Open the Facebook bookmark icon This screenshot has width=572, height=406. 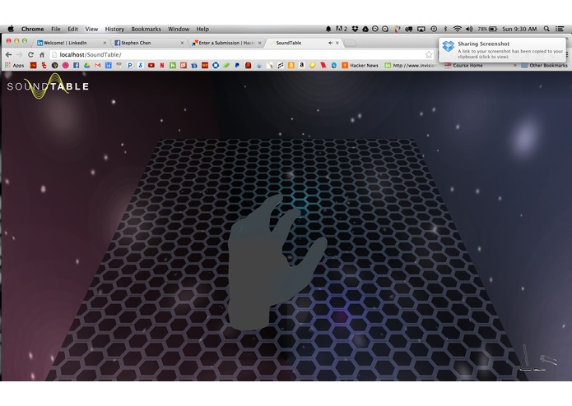tap(76, 66)
